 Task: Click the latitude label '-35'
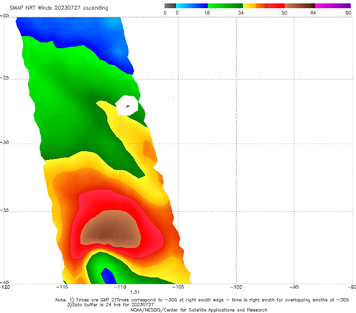[4, 210]
